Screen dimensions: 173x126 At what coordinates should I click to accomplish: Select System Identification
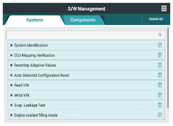coord(86,45)
